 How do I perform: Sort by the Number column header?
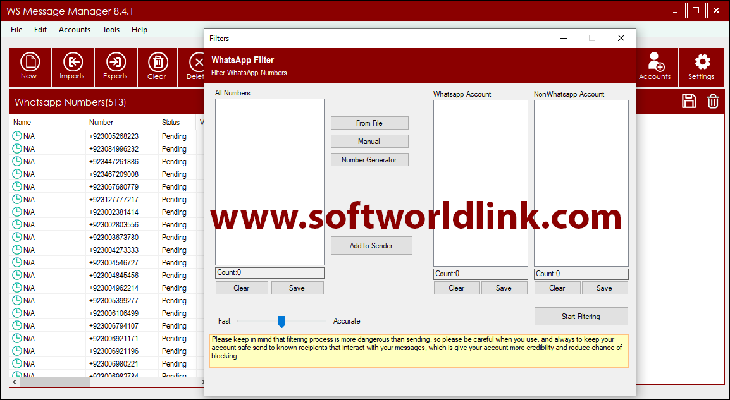[122, 123]
